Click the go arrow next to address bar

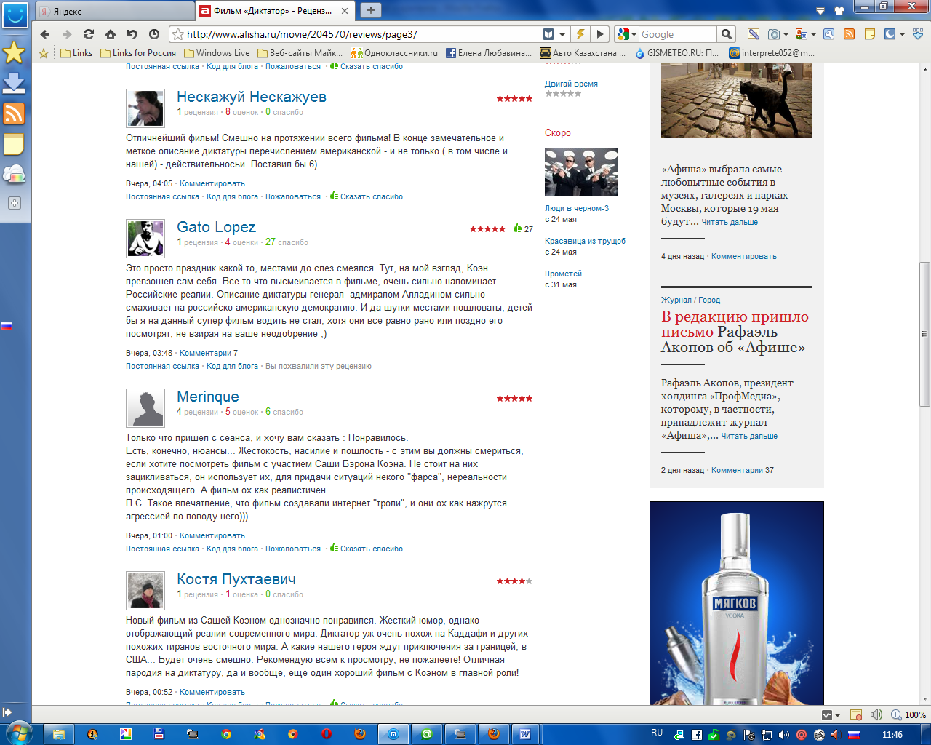pyautogui.click(x=599, y=34)
